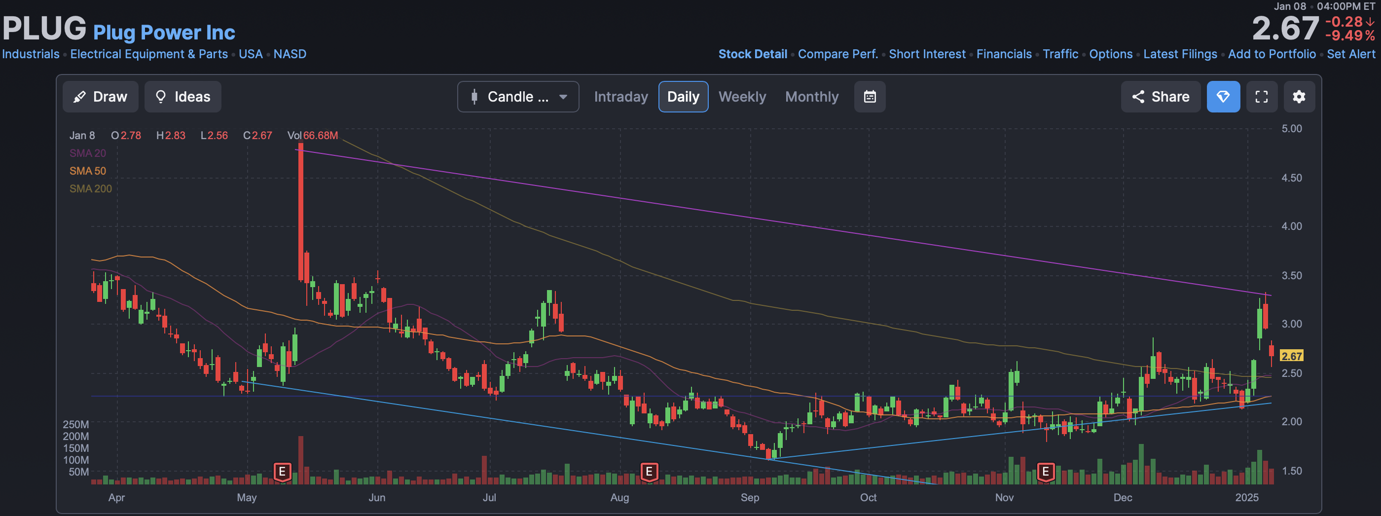
Task: Click the USA country link
Action: (x=251, y=54)
